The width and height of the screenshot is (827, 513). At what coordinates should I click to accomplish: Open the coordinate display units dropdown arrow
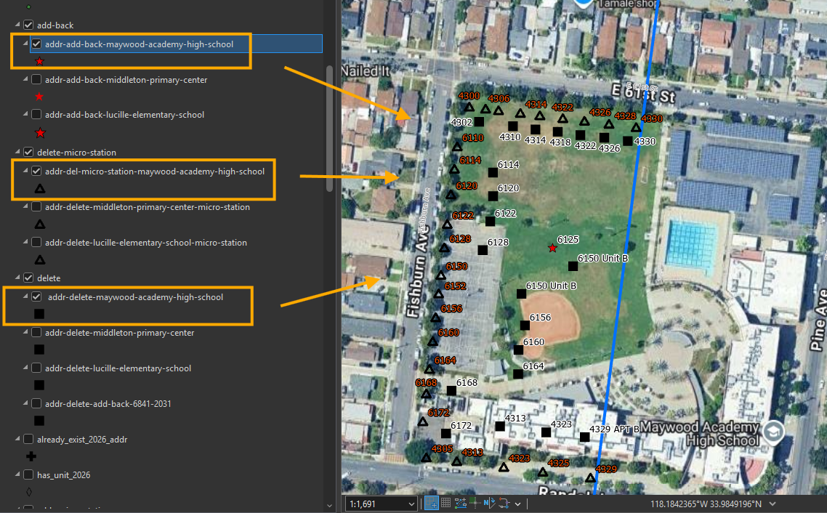coord(772,504)
